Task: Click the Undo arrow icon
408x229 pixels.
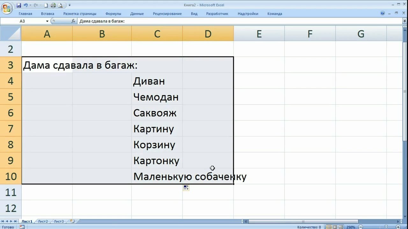Action: (x=25, y=5)
